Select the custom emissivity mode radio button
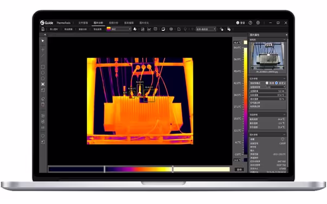 [277, 83]
